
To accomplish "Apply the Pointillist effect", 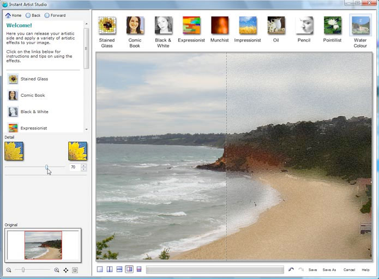I will tap(333, 25).
